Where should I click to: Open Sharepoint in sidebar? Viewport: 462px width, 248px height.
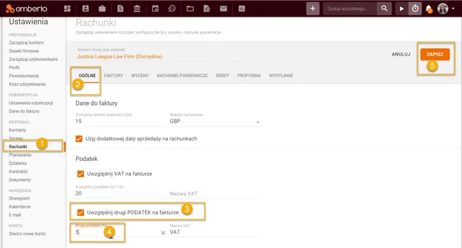tap(19, 198)
